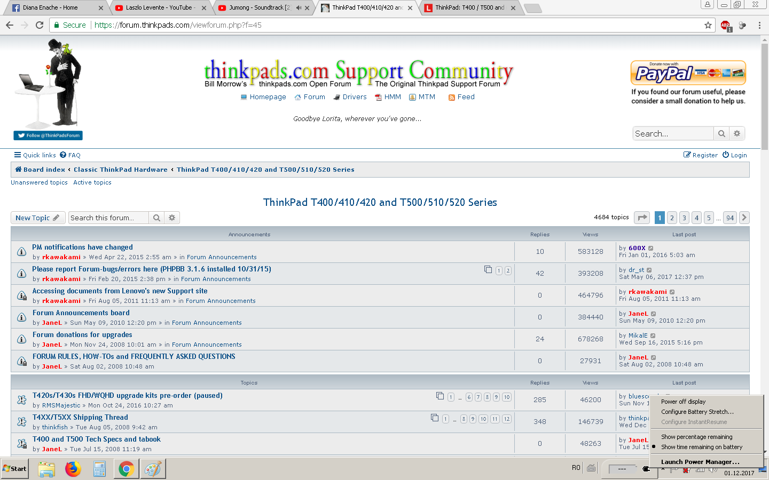Open the MTM navigation link
769x480 pixels.
pyautogui.click(x=422, y=97)
